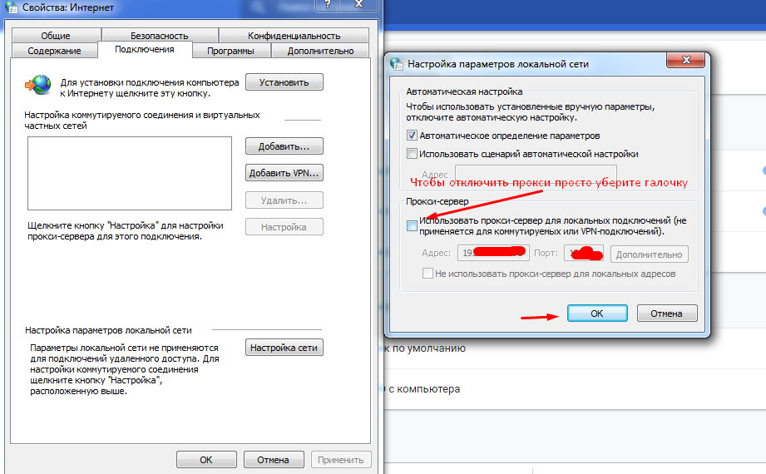Open the Дополнительно tab in Internet Properties
This screenshot has width=766, height=474.
coord(320,51)
